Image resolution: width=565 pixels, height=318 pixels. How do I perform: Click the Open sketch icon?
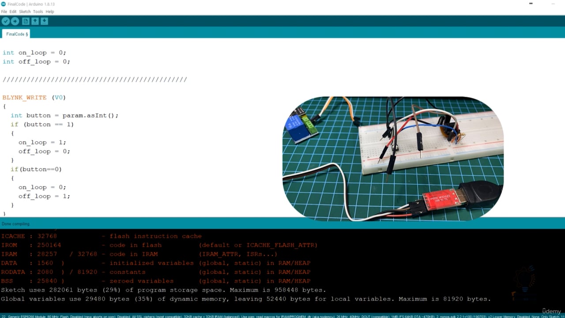pos(35,21)
